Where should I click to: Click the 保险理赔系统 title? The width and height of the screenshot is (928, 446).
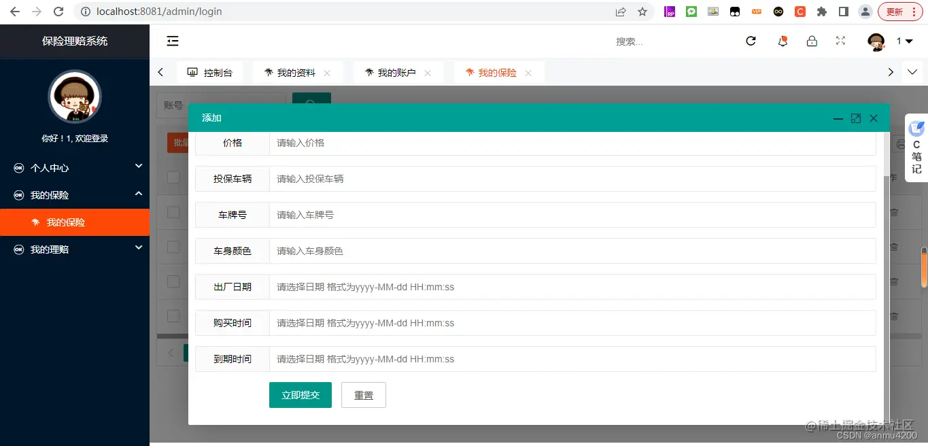coord(75,41)
